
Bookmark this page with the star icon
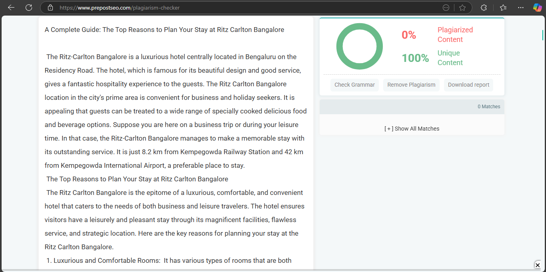point(462,8)
